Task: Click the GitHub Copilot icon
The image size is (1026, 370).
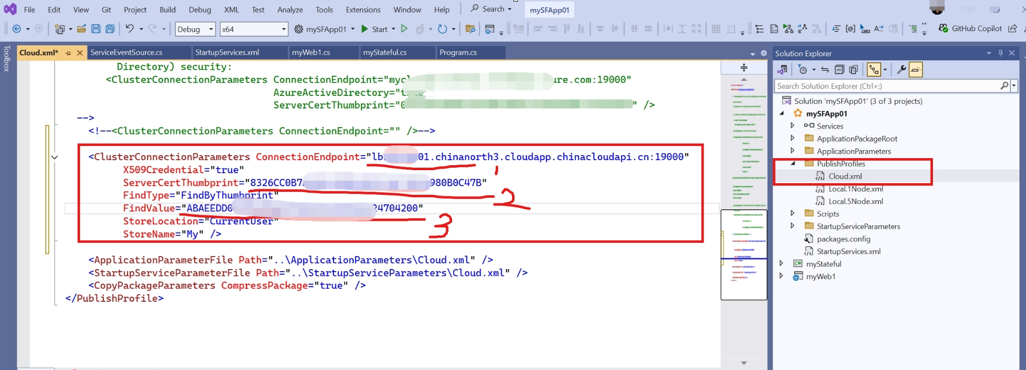Action: click(944, 29)
